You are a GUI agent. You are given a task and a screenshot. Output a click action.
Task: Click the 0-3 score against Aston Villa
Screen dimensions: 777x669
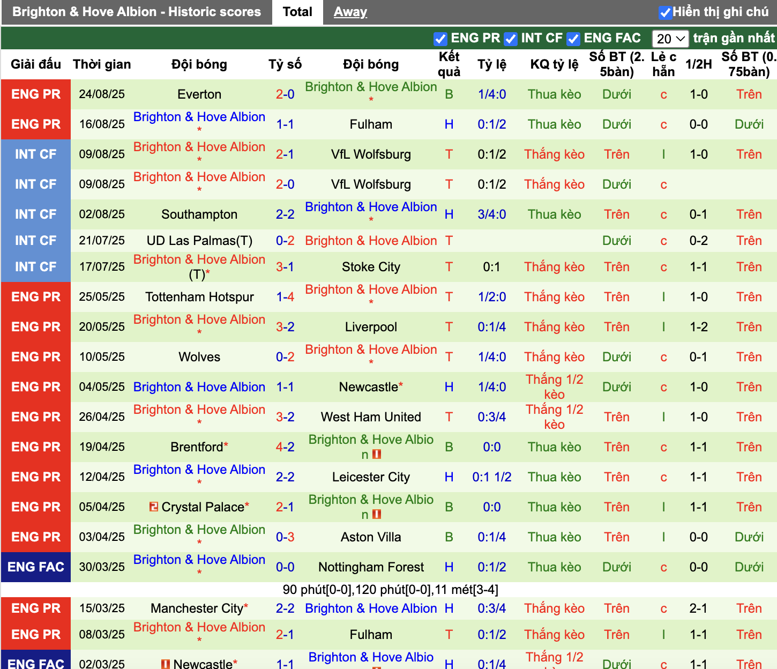[x=285, y=537]
